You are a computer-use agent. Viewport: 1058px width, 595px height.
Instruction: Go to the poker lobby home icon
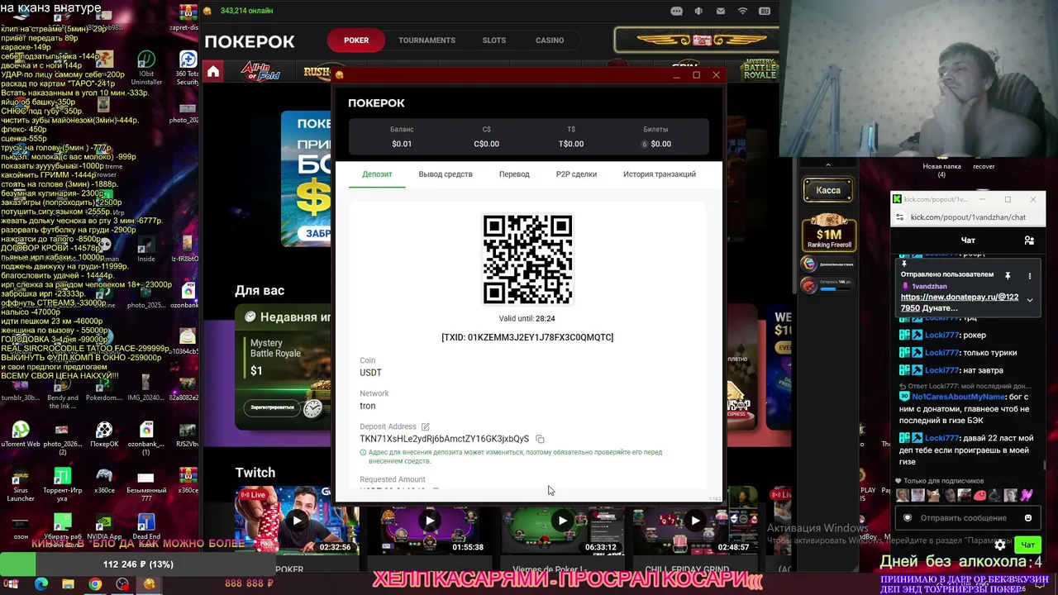pos(213,72)
